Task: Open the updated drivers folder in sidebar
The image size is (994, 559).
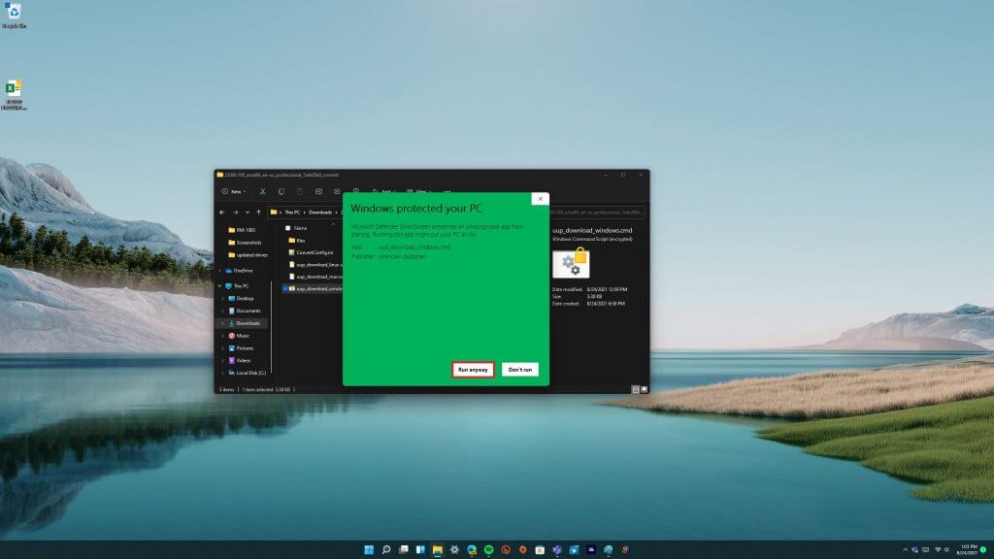Action: tap(248, 255)
